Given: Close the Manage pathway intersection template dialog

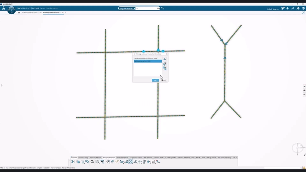Looking at the screenshot, I should coord(167,54).
